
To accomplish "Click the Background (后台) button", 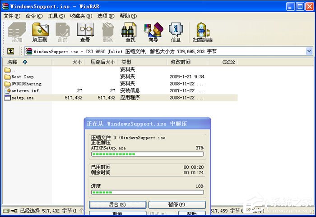I will [118, 205].
